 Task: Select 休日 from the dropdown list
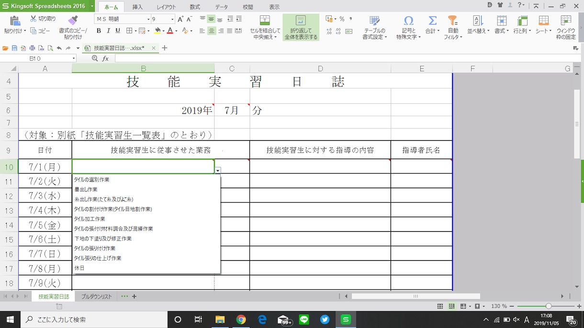coord(79,268)
